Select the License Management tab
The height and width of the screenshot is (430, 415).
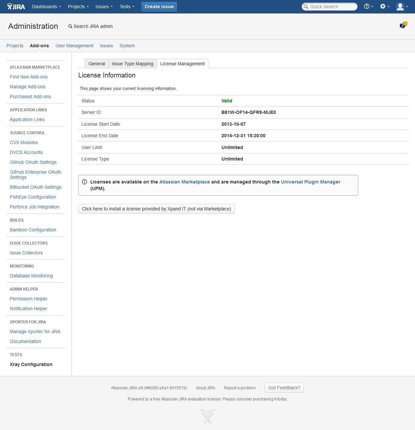[x=182, y=64]
